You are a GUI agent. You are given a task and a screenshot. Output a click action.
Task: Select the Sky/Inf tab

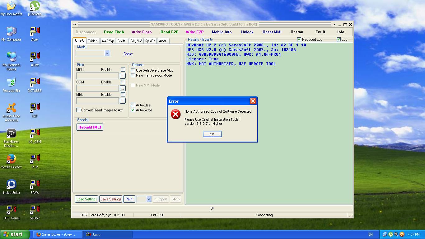[136, 41]
